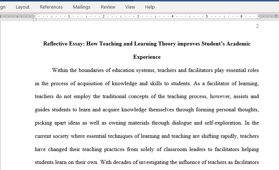
Task: Open the Layout ribbon tab
Action: [22, 7]
